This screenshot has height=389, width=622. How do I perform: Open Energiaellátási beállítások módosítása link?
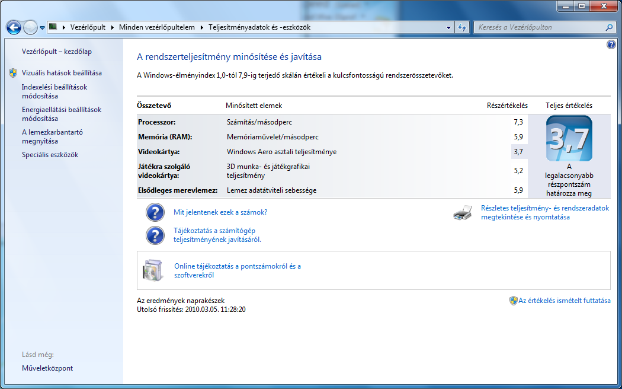click(x=62, y=114)
